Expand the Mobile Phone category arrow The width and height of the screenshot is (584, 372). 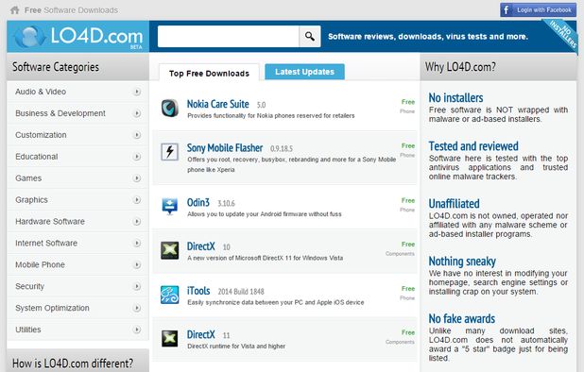click(x=137, y=264)
